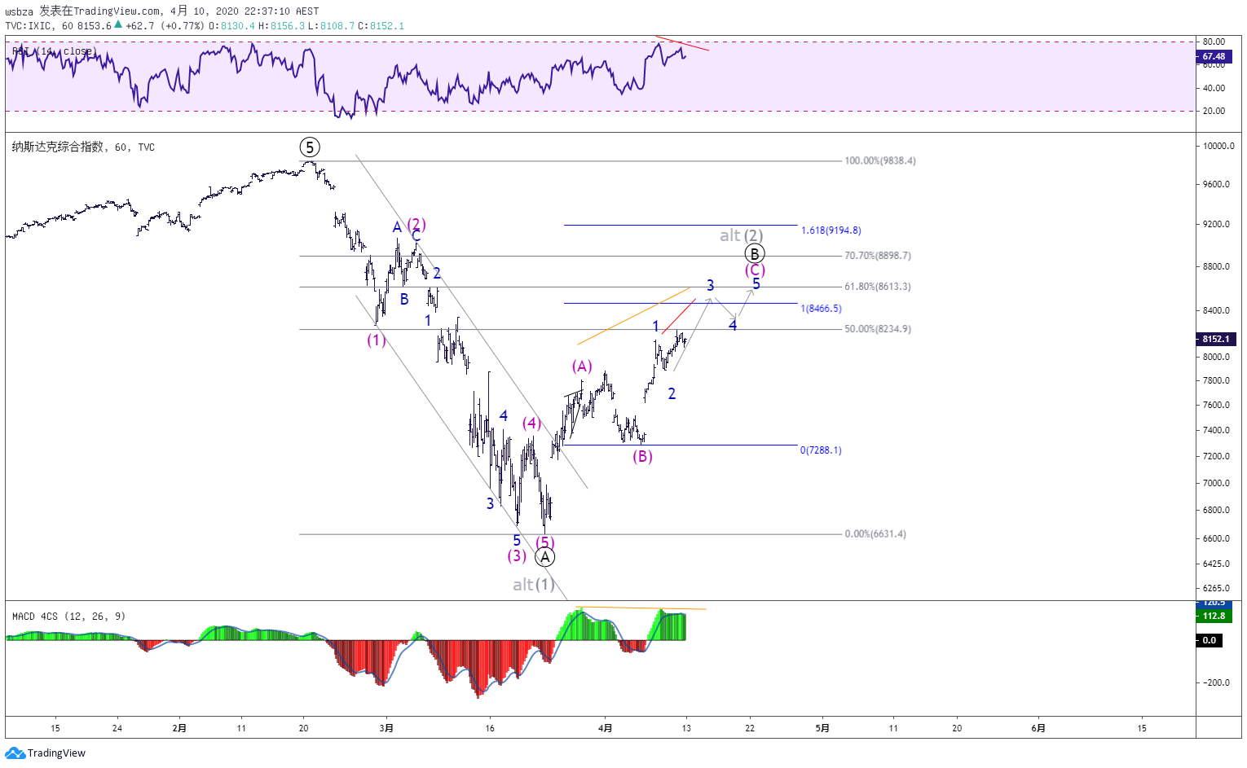Click the 4月 date axis label
Screen dimensions: 1247x768
tap(605, 728)
